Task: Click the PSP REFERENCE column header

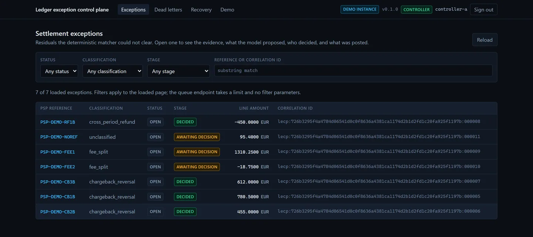Action: click(x=56, y=108)
